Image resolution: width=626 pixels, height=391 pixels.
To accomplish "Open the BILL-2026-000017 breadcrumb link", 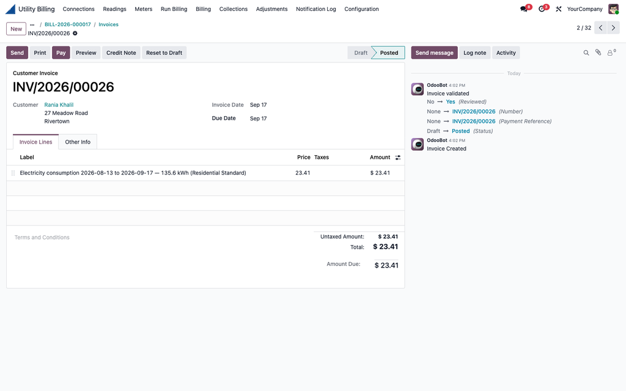I will click(68, 24).
